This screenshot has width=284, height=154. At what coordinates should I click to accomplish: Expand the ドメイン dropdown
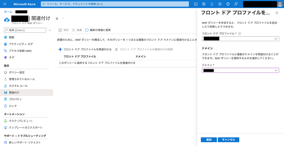240,70
